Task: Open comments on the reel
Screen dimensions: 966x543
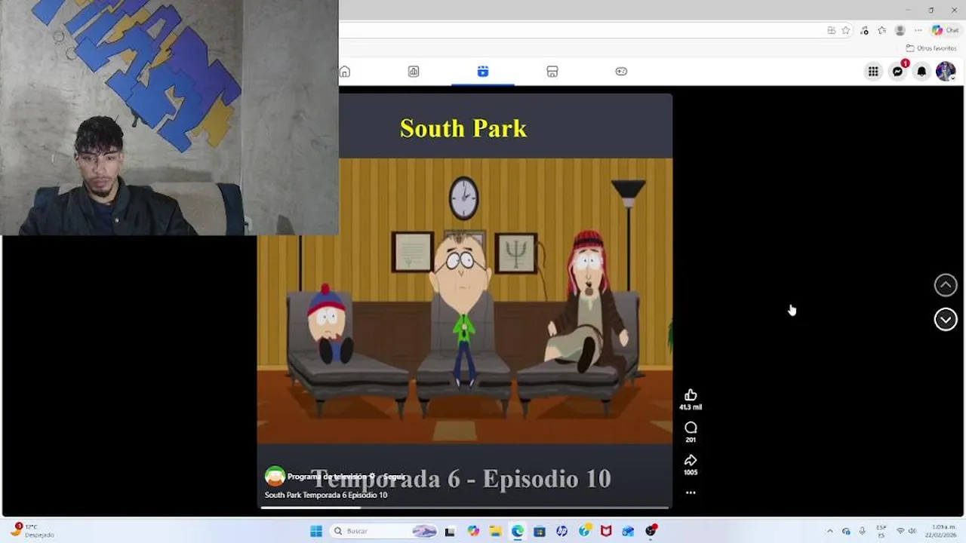Action: tap(691, 428)
